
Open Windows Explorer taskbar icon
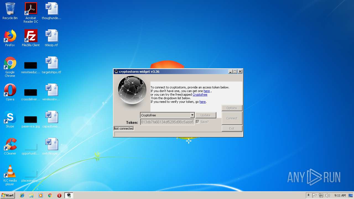tap(31, 195)
